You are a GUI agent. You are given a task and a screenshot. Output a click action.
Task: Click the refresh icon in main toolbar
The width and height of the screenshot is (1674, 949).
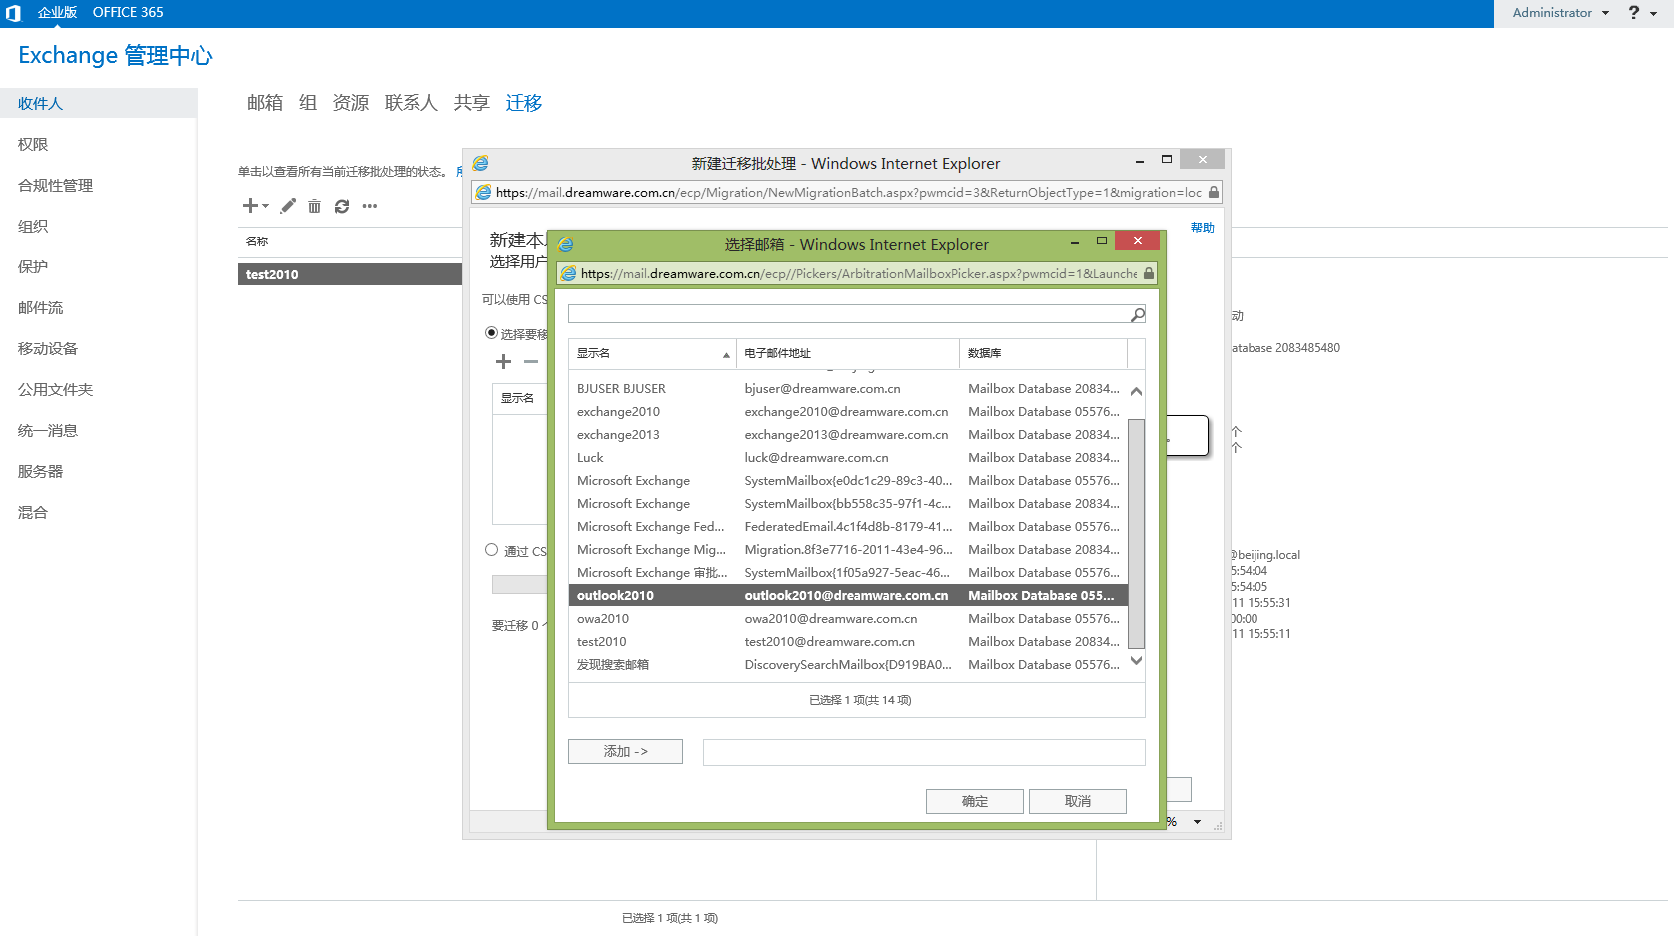coord(342,206)
